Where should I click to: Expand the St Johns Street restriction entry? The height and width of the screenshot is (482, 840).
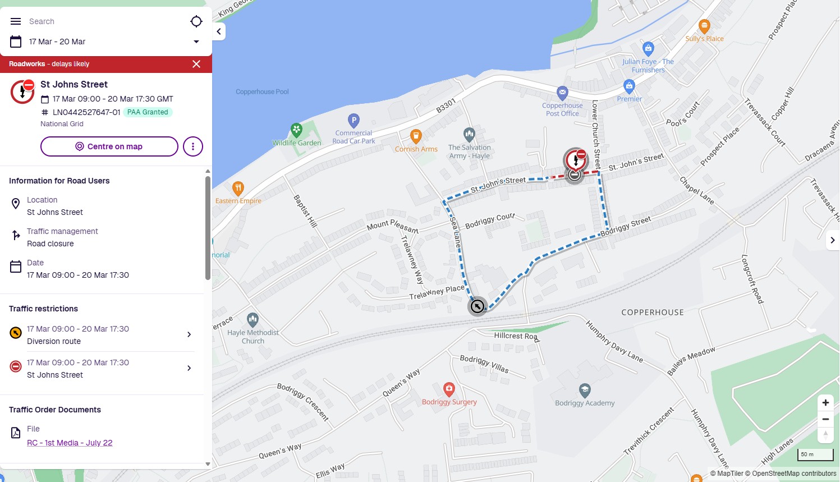(102, 369)
